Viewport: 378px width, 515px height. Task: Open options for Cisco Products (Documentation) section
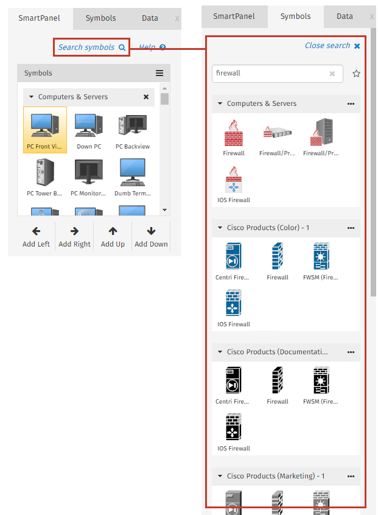(351, 352)
